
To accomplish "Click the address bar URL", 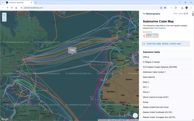I will [x=33, y=8].
